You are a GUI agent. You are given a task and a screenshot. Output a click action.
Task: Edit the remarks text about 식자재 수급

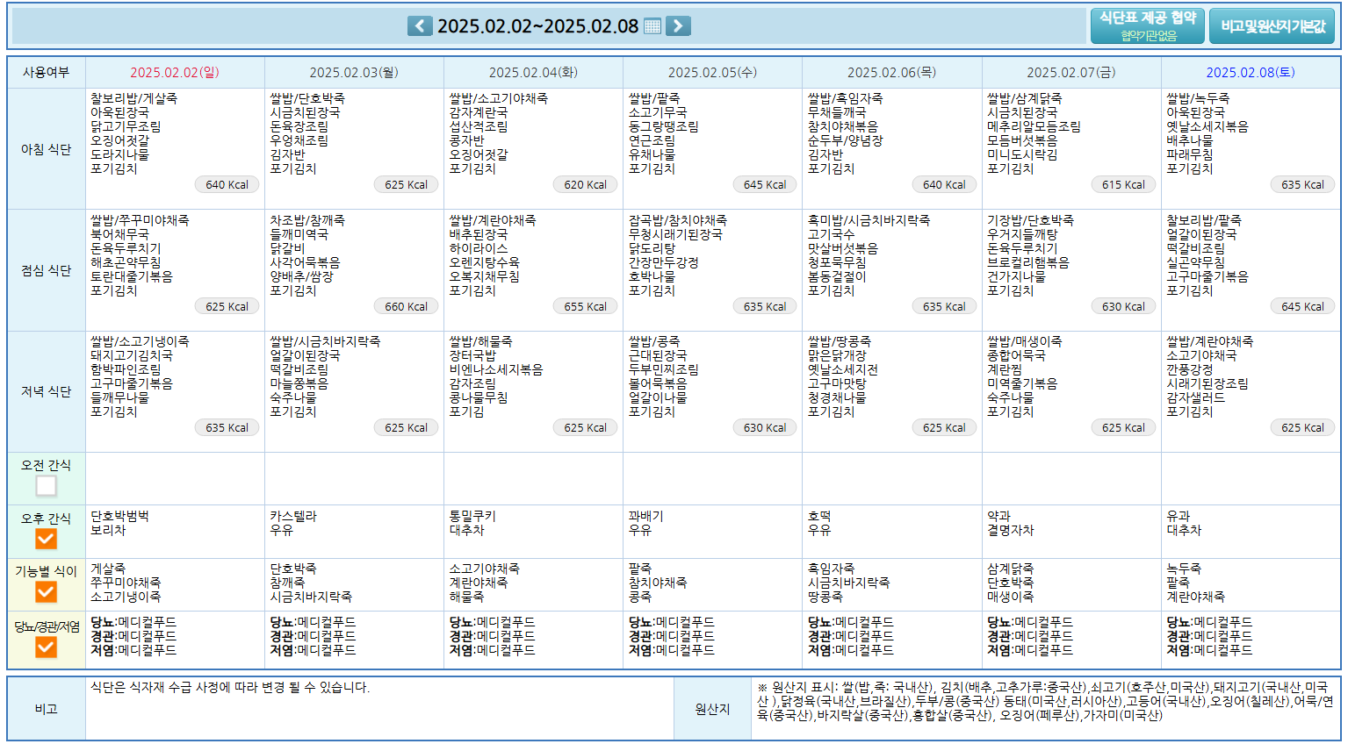(230, 687)
